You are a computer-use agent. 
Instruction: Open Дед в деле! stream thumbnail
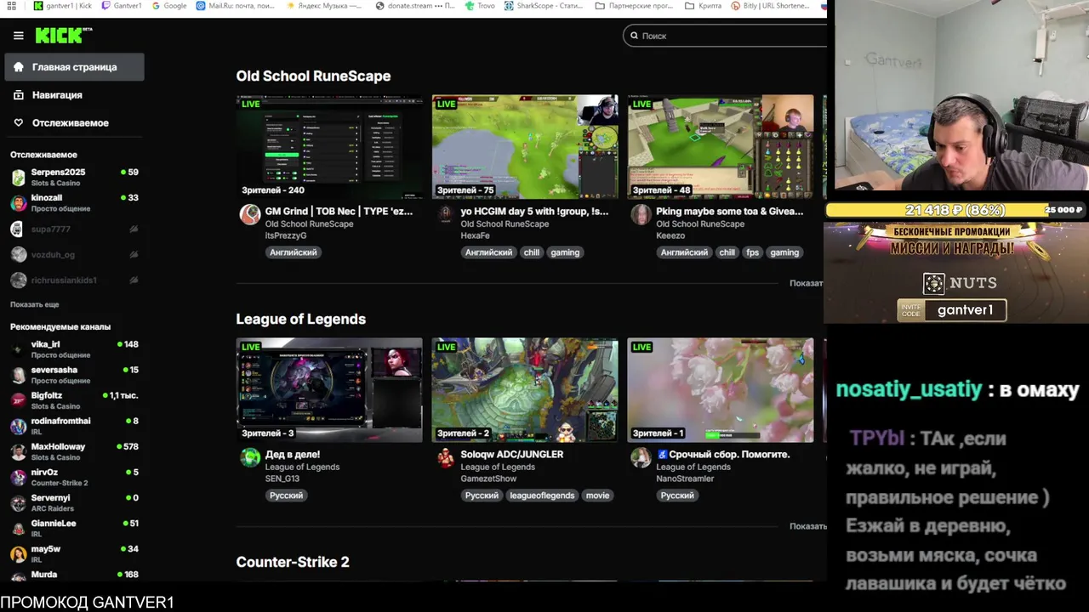tap(329, 390)
